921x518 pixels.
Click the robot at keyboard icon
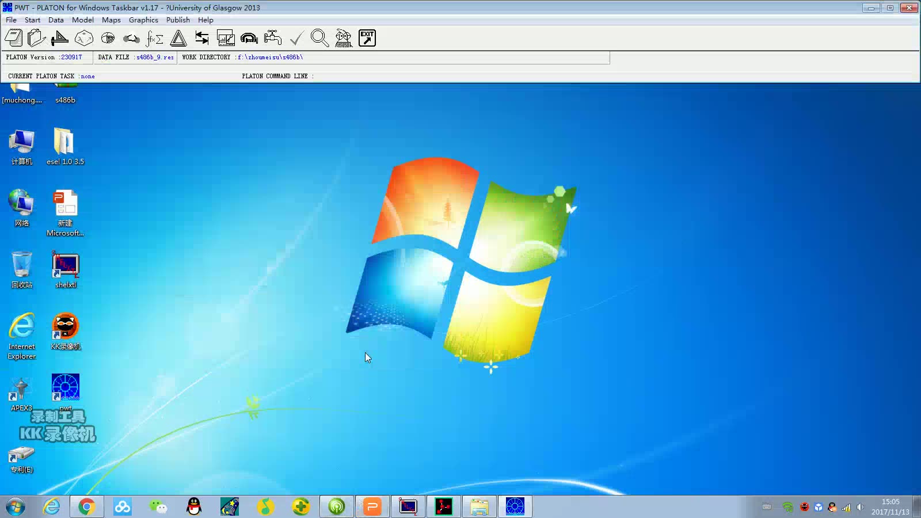344,38
